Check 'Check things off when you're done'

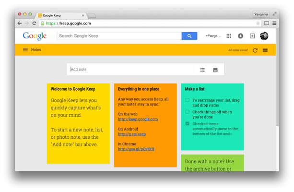[187, 112]
